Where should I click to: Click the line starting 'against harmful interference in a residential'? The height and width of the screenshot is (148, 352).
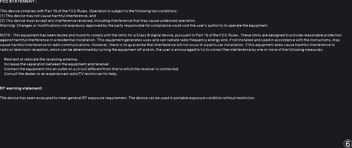170,40
